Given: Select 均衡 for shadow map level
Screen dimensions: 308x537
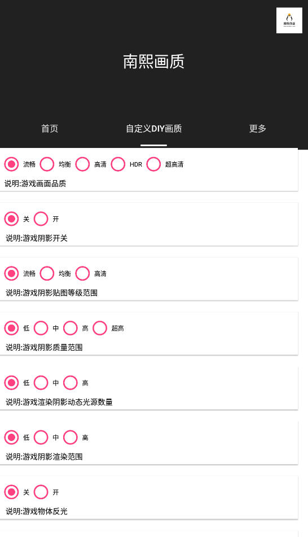Looking at the screenshot, I should click(47, 273).
